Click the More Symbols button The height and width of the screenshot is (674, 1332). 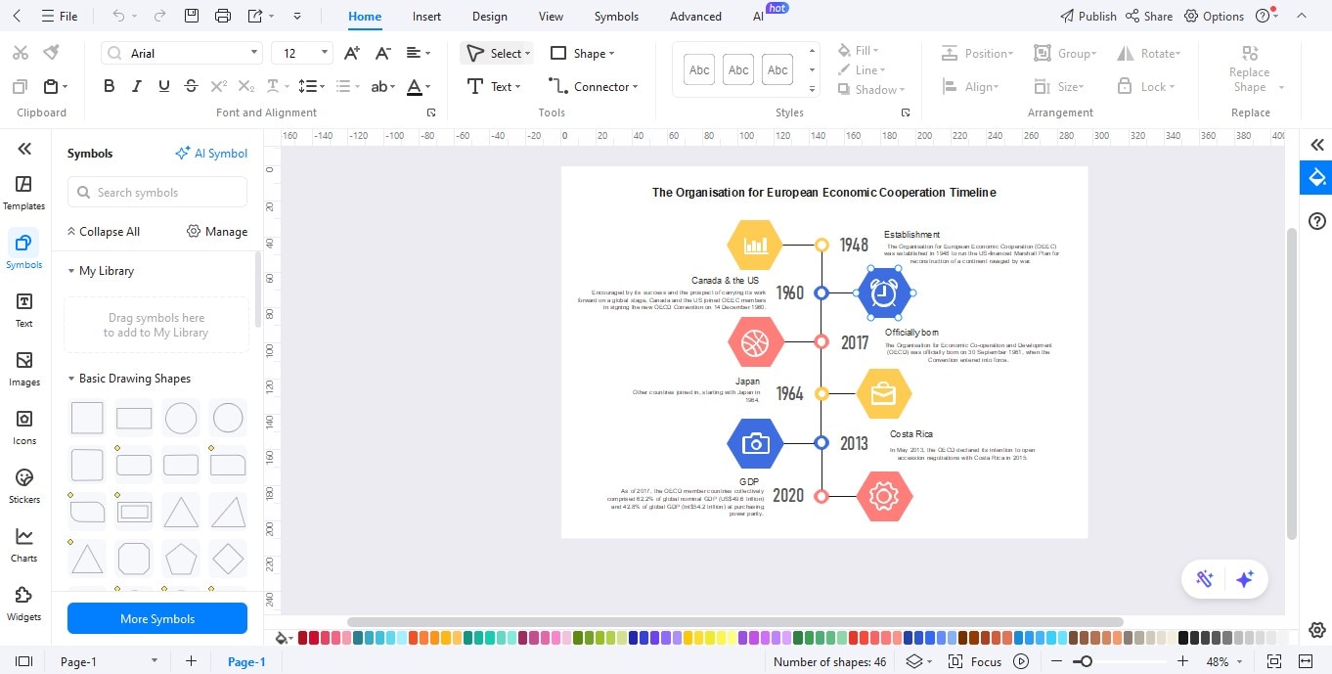point(157,618)
